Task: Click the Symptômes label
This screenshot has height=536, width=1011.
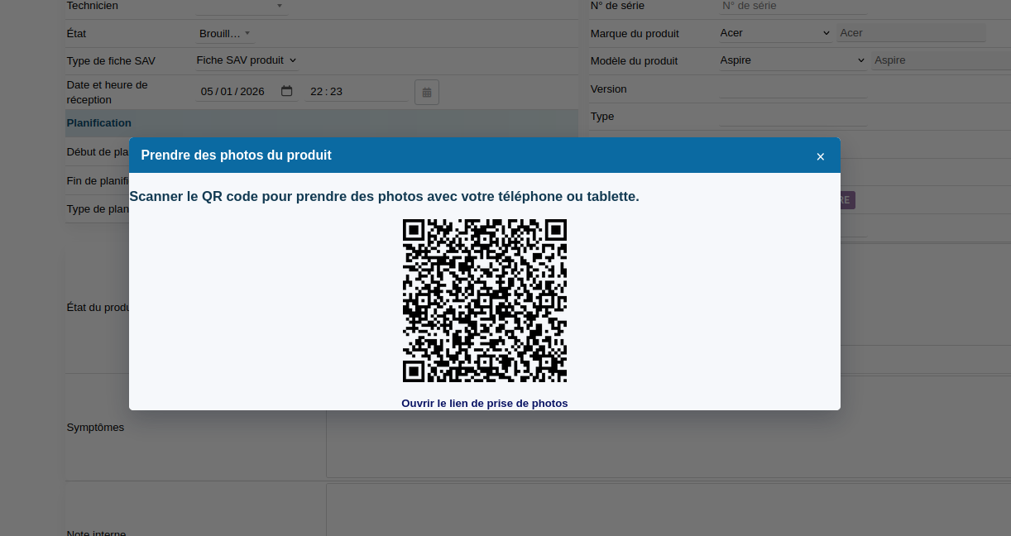Action: point(95,428)
